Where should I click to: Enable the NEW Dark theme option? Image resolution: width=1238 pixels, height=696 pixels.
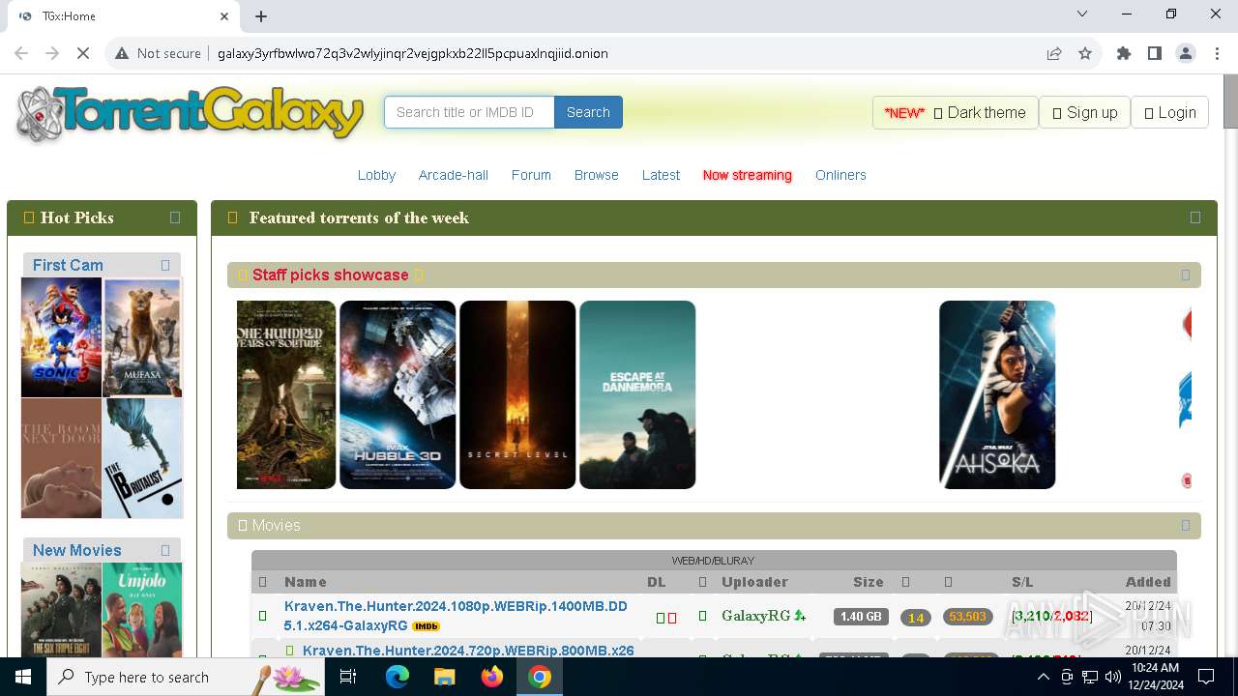(x=956, y=112)
